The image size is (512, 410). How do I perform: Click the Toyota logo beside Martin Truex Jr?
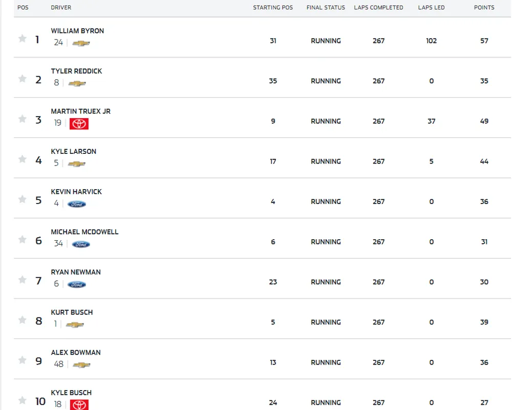click(x=79, y=124)
